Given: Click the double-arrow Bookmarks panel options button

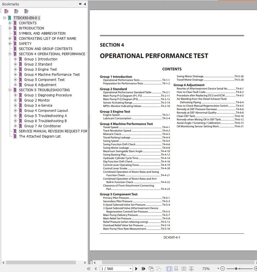Looking at the screenshot, I should tap(80, 4).
